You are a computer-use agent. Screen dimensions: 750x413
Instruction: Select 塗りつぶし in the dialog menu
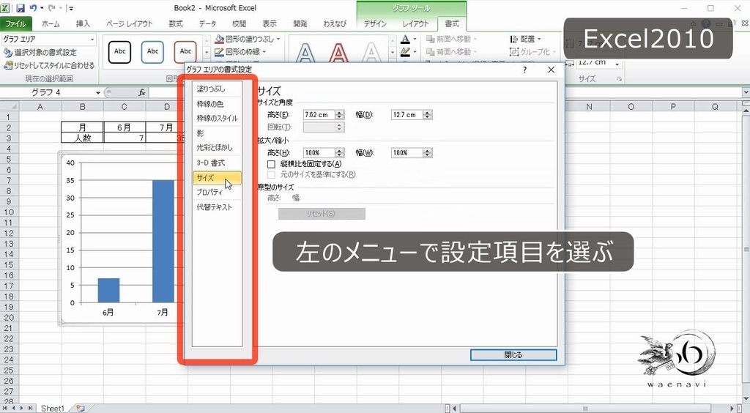(x=217, y=89)
